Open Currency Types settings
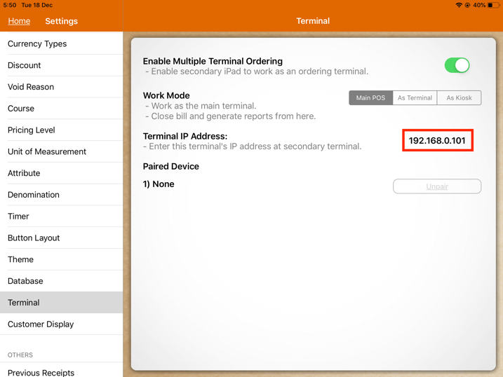Viewport: 503px width, 377px height. [61, 43]
